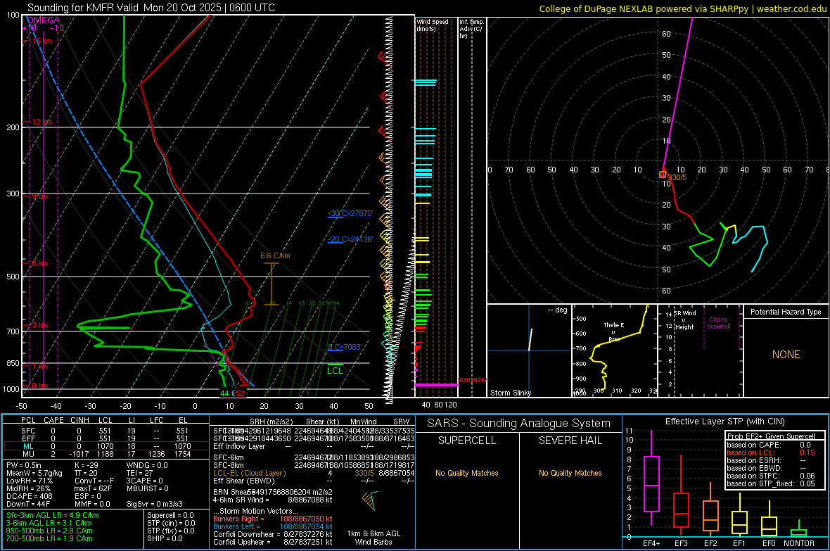Select the DCAPE = 408 value
Screen dimensions: 830x551
(29, 496)
